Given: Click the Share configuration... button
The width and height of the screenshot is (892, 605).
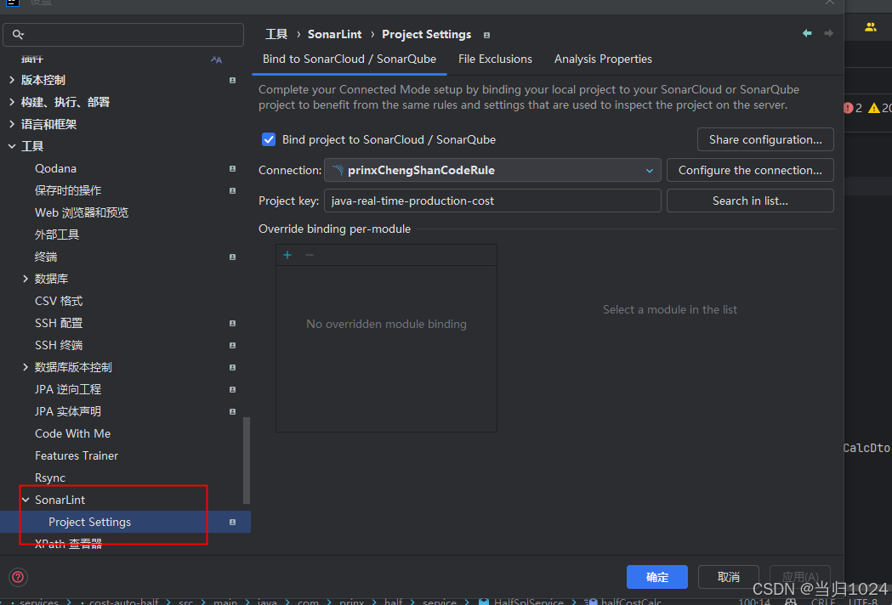Looking at the screenshot, I should pos(765,139).
